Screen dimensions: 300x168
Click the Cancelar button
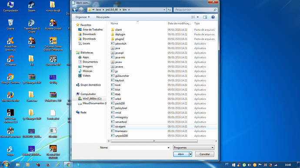pyautogui.click(x=204, y=154)
